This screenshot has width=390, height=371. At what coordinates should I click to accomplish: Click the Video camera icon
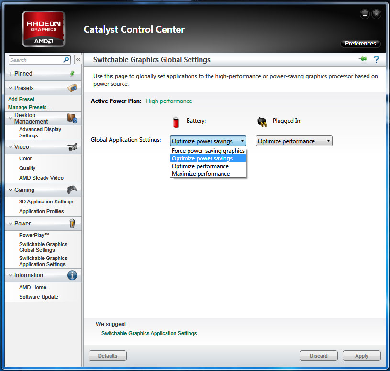point(72,147)
